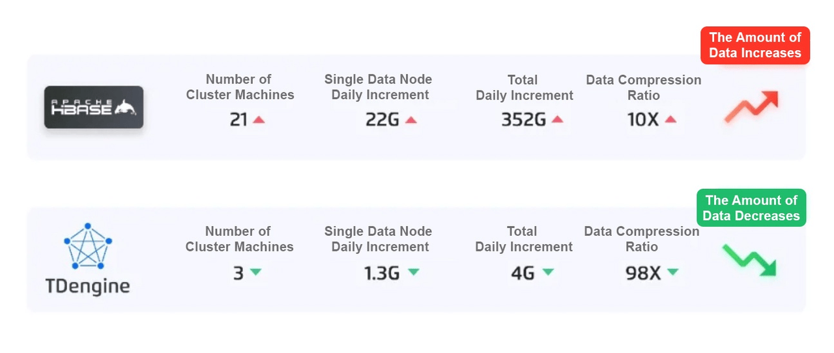Click the red upward trend arrow
This screenshot has height=353, width=834.
point(752,107)
